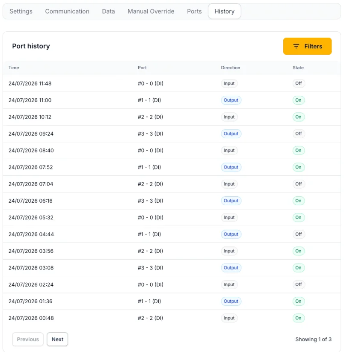Screen dimensions: 350x352
Task: Click port #0 - 0 (DI) in 11:48 row
Action: (x=151, y=83)
